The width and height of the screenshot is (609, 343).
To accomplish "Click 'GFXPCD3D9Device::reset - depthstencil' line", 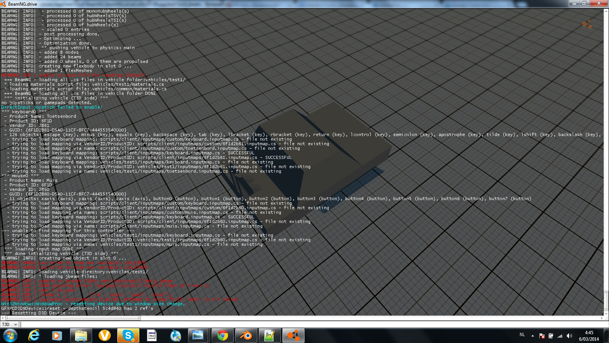I will [77, 308].
